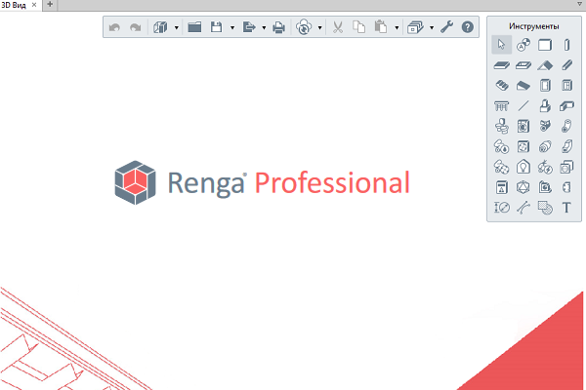586x390 pixels.
Task: Select the diagonal line tool in row four
Action: 523,106
